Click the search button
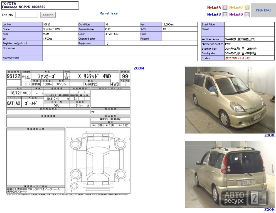The height and width of the screenshot is (213, 276). (48, 15)
